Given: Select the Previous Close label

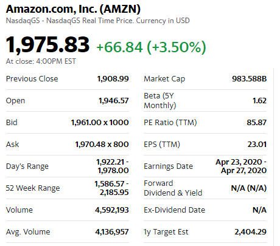Looking at the screenshot, I should pyautogui.click(x=32, y=79).
